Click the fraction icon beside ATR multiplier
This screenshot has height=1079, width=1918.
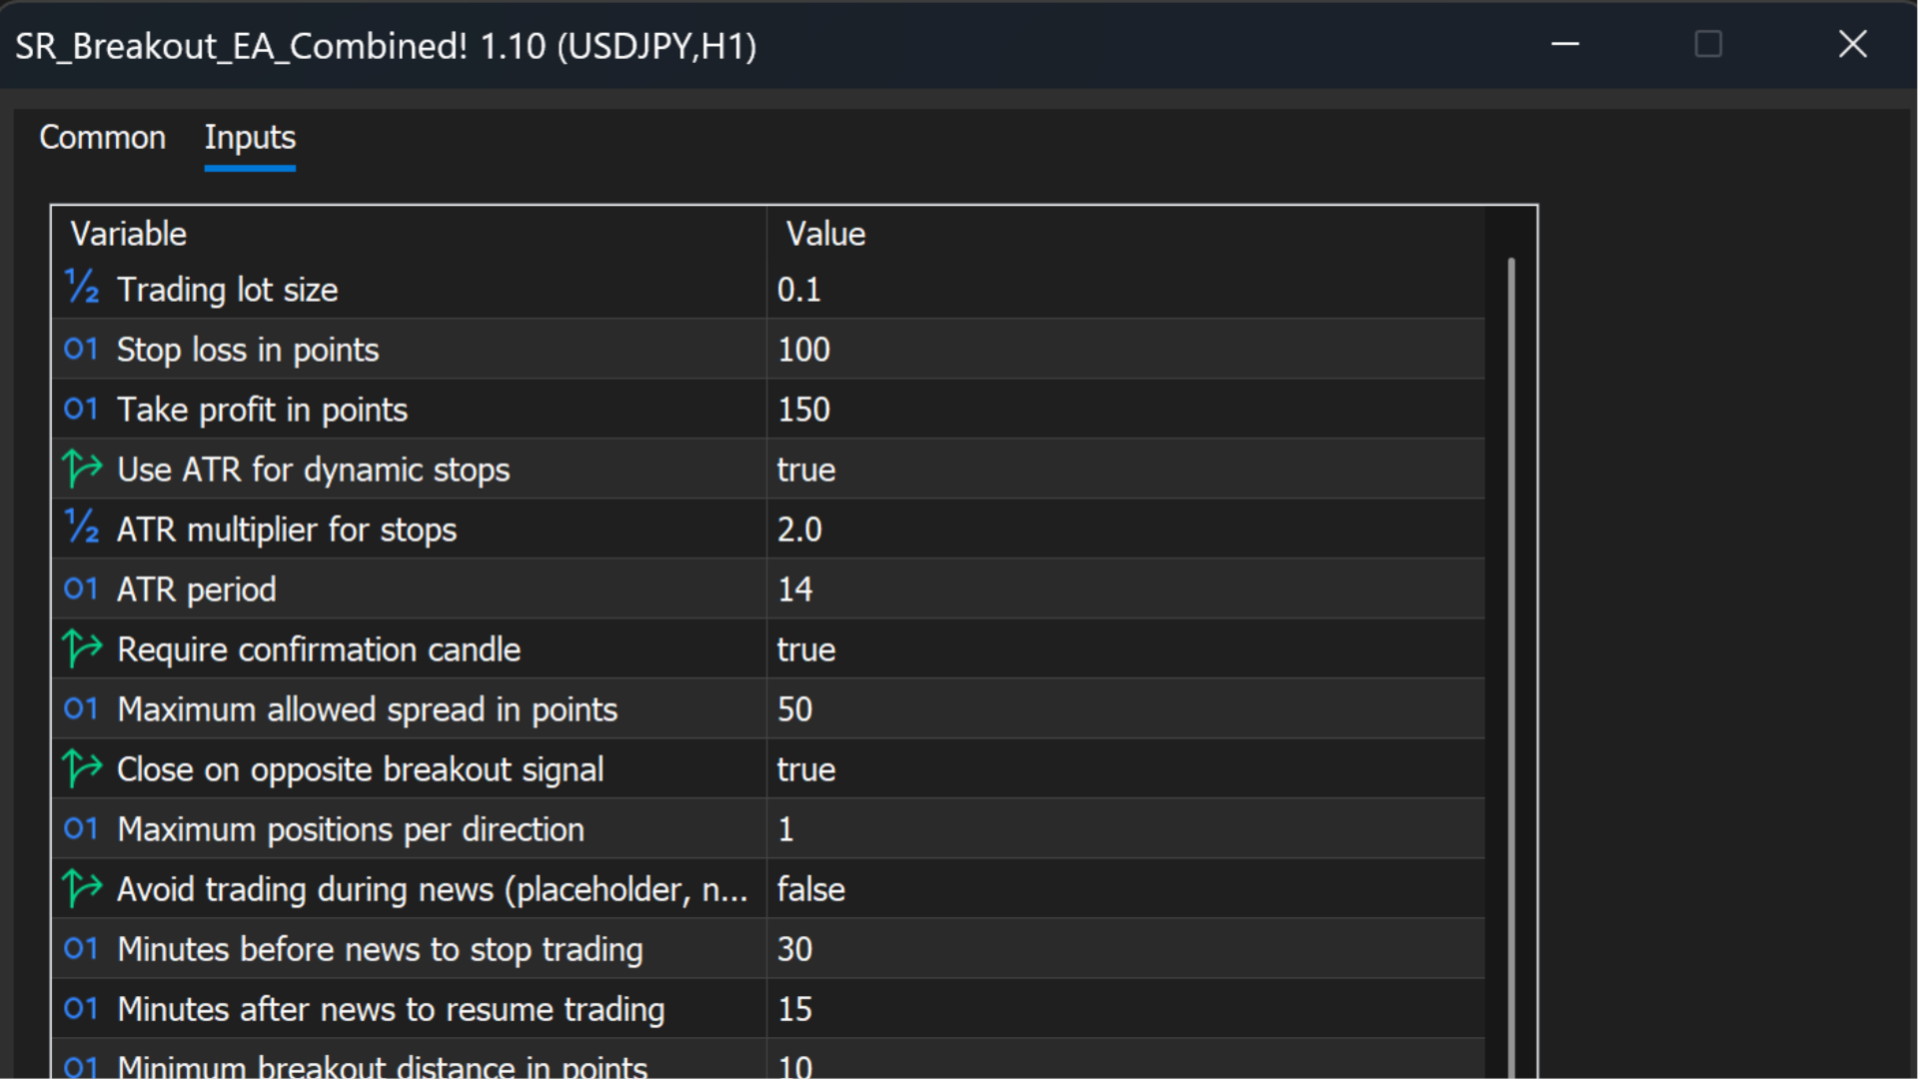[x=82, y=529]
